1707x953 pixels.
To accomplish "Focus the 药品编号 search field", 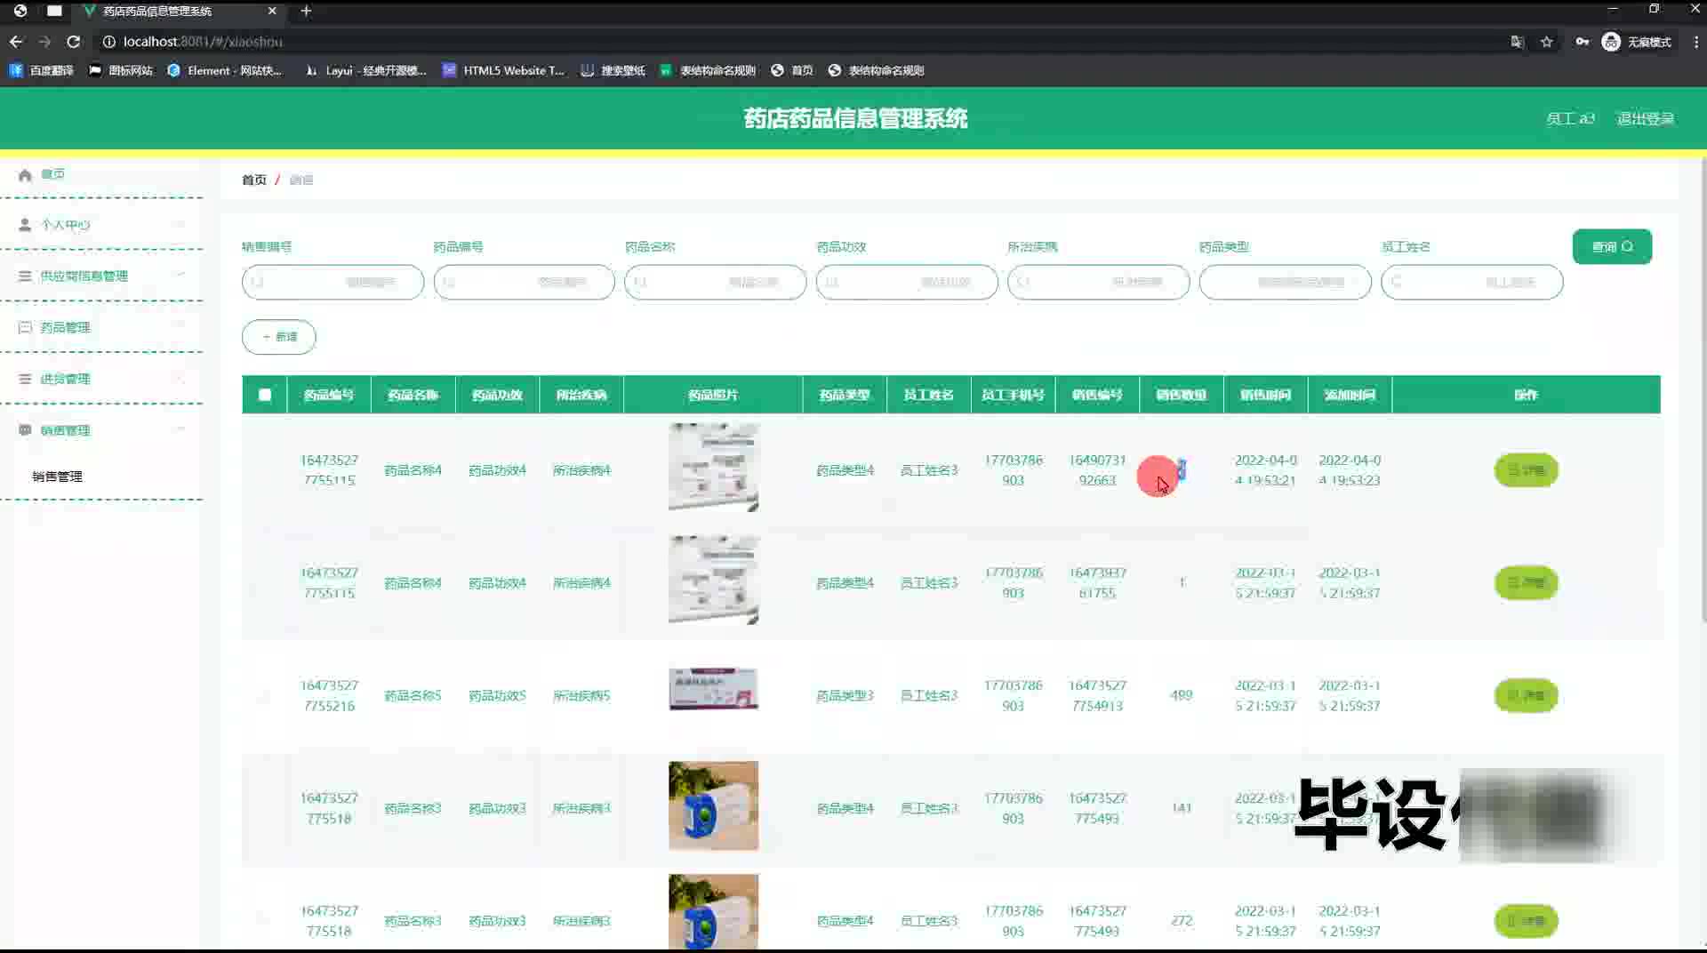I will point(525,282).
